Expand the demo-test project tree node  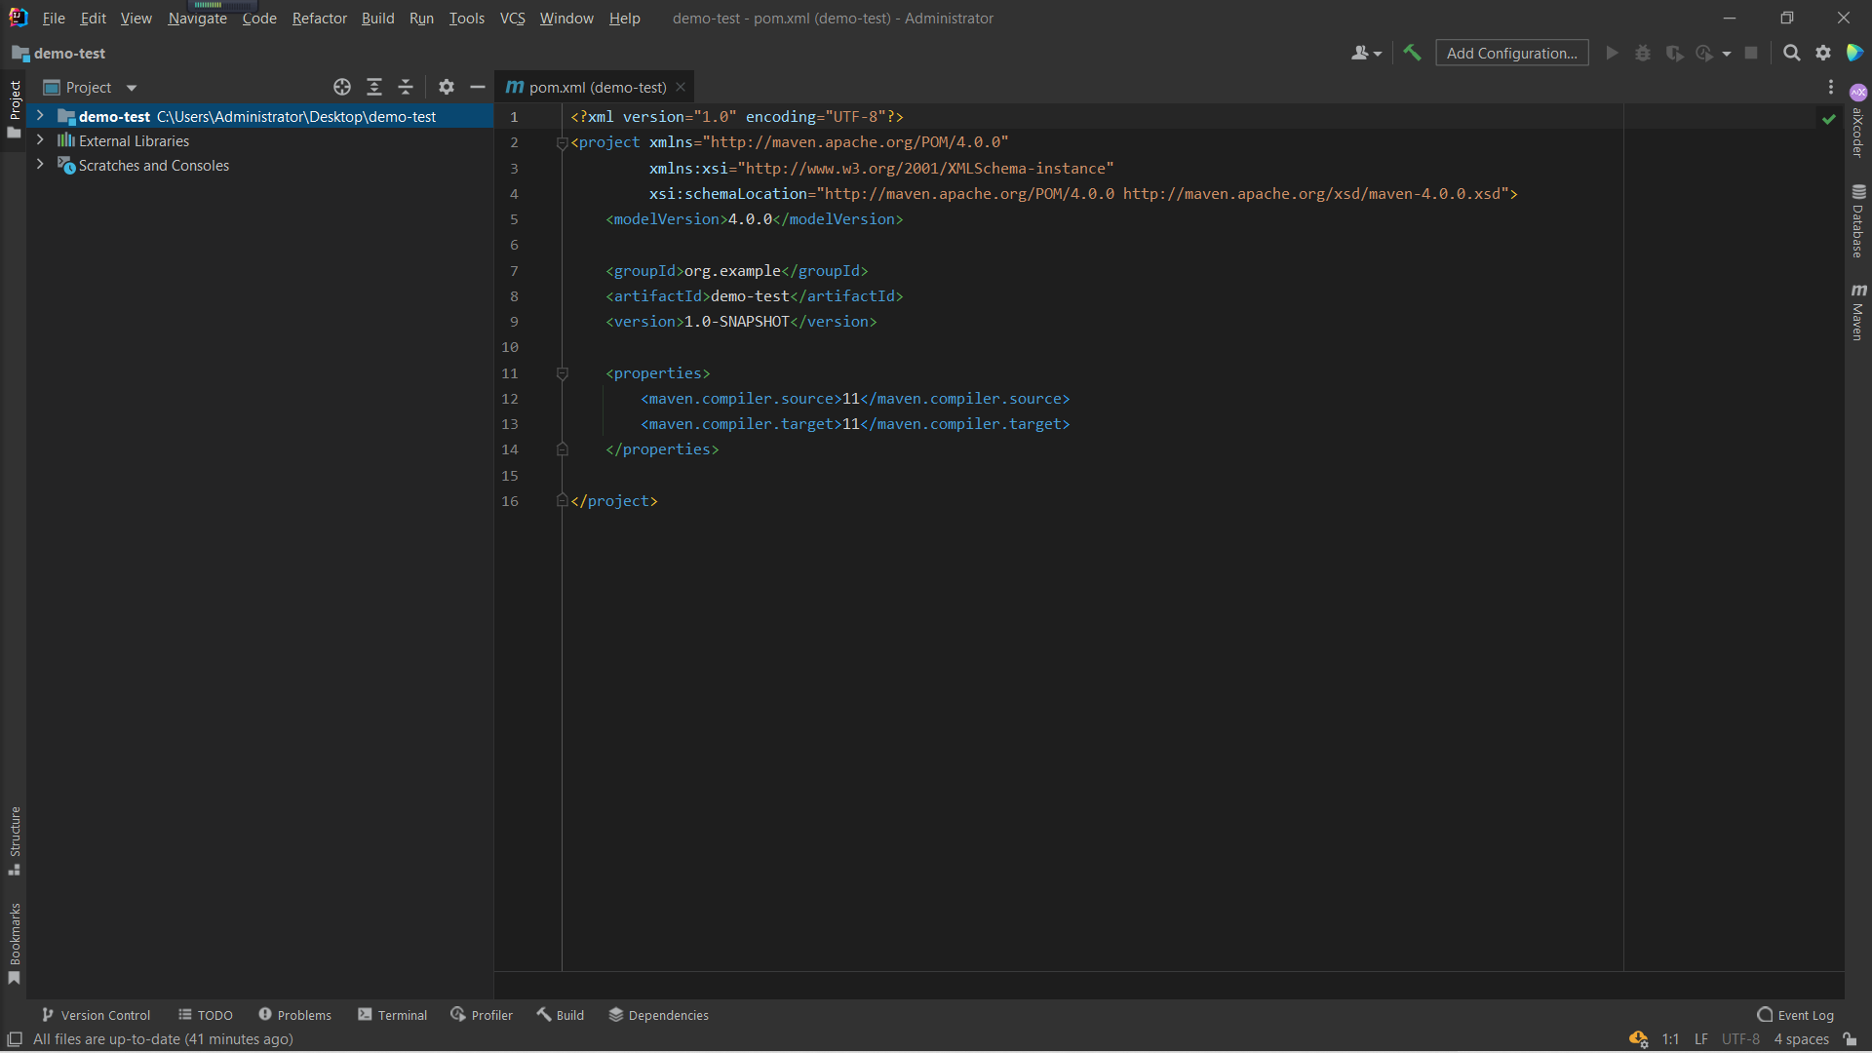(x=40, y=116)
